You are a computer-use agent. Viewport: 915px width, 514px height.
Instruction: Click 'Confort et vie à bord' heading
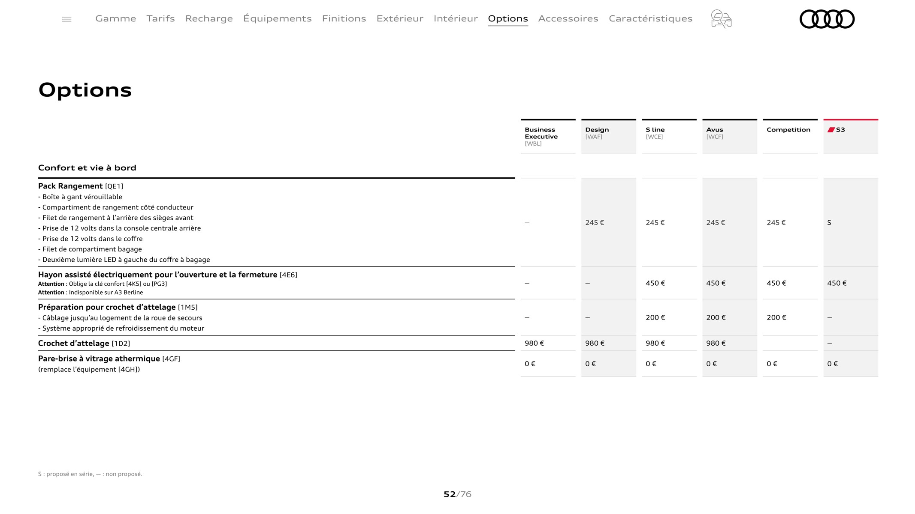tap(87, 168)
